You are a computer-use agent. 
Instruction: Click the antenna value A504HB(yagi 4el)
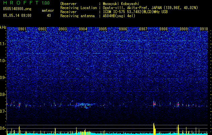click(119, 16)
